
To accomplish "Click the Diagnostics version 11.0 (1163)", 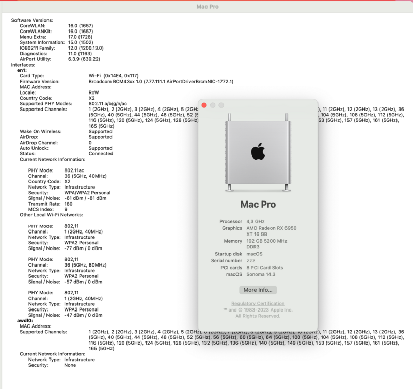I will (80, 54).
